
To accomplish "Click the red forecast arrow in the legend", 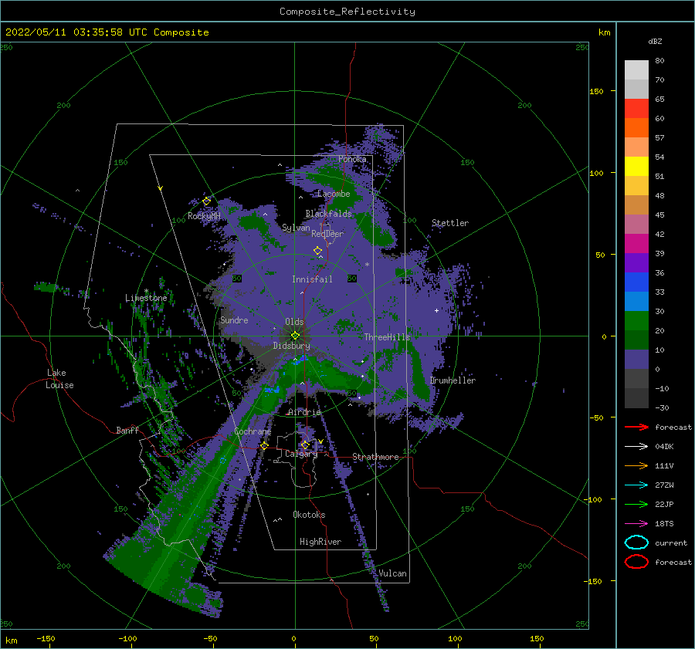I will click(636, 427).
